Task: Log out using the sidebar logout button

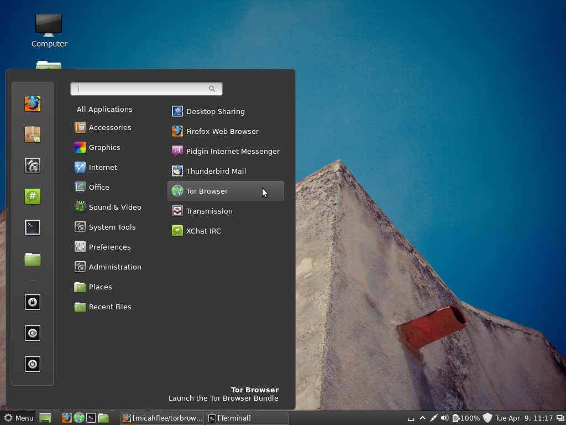Action: (32, 333)
